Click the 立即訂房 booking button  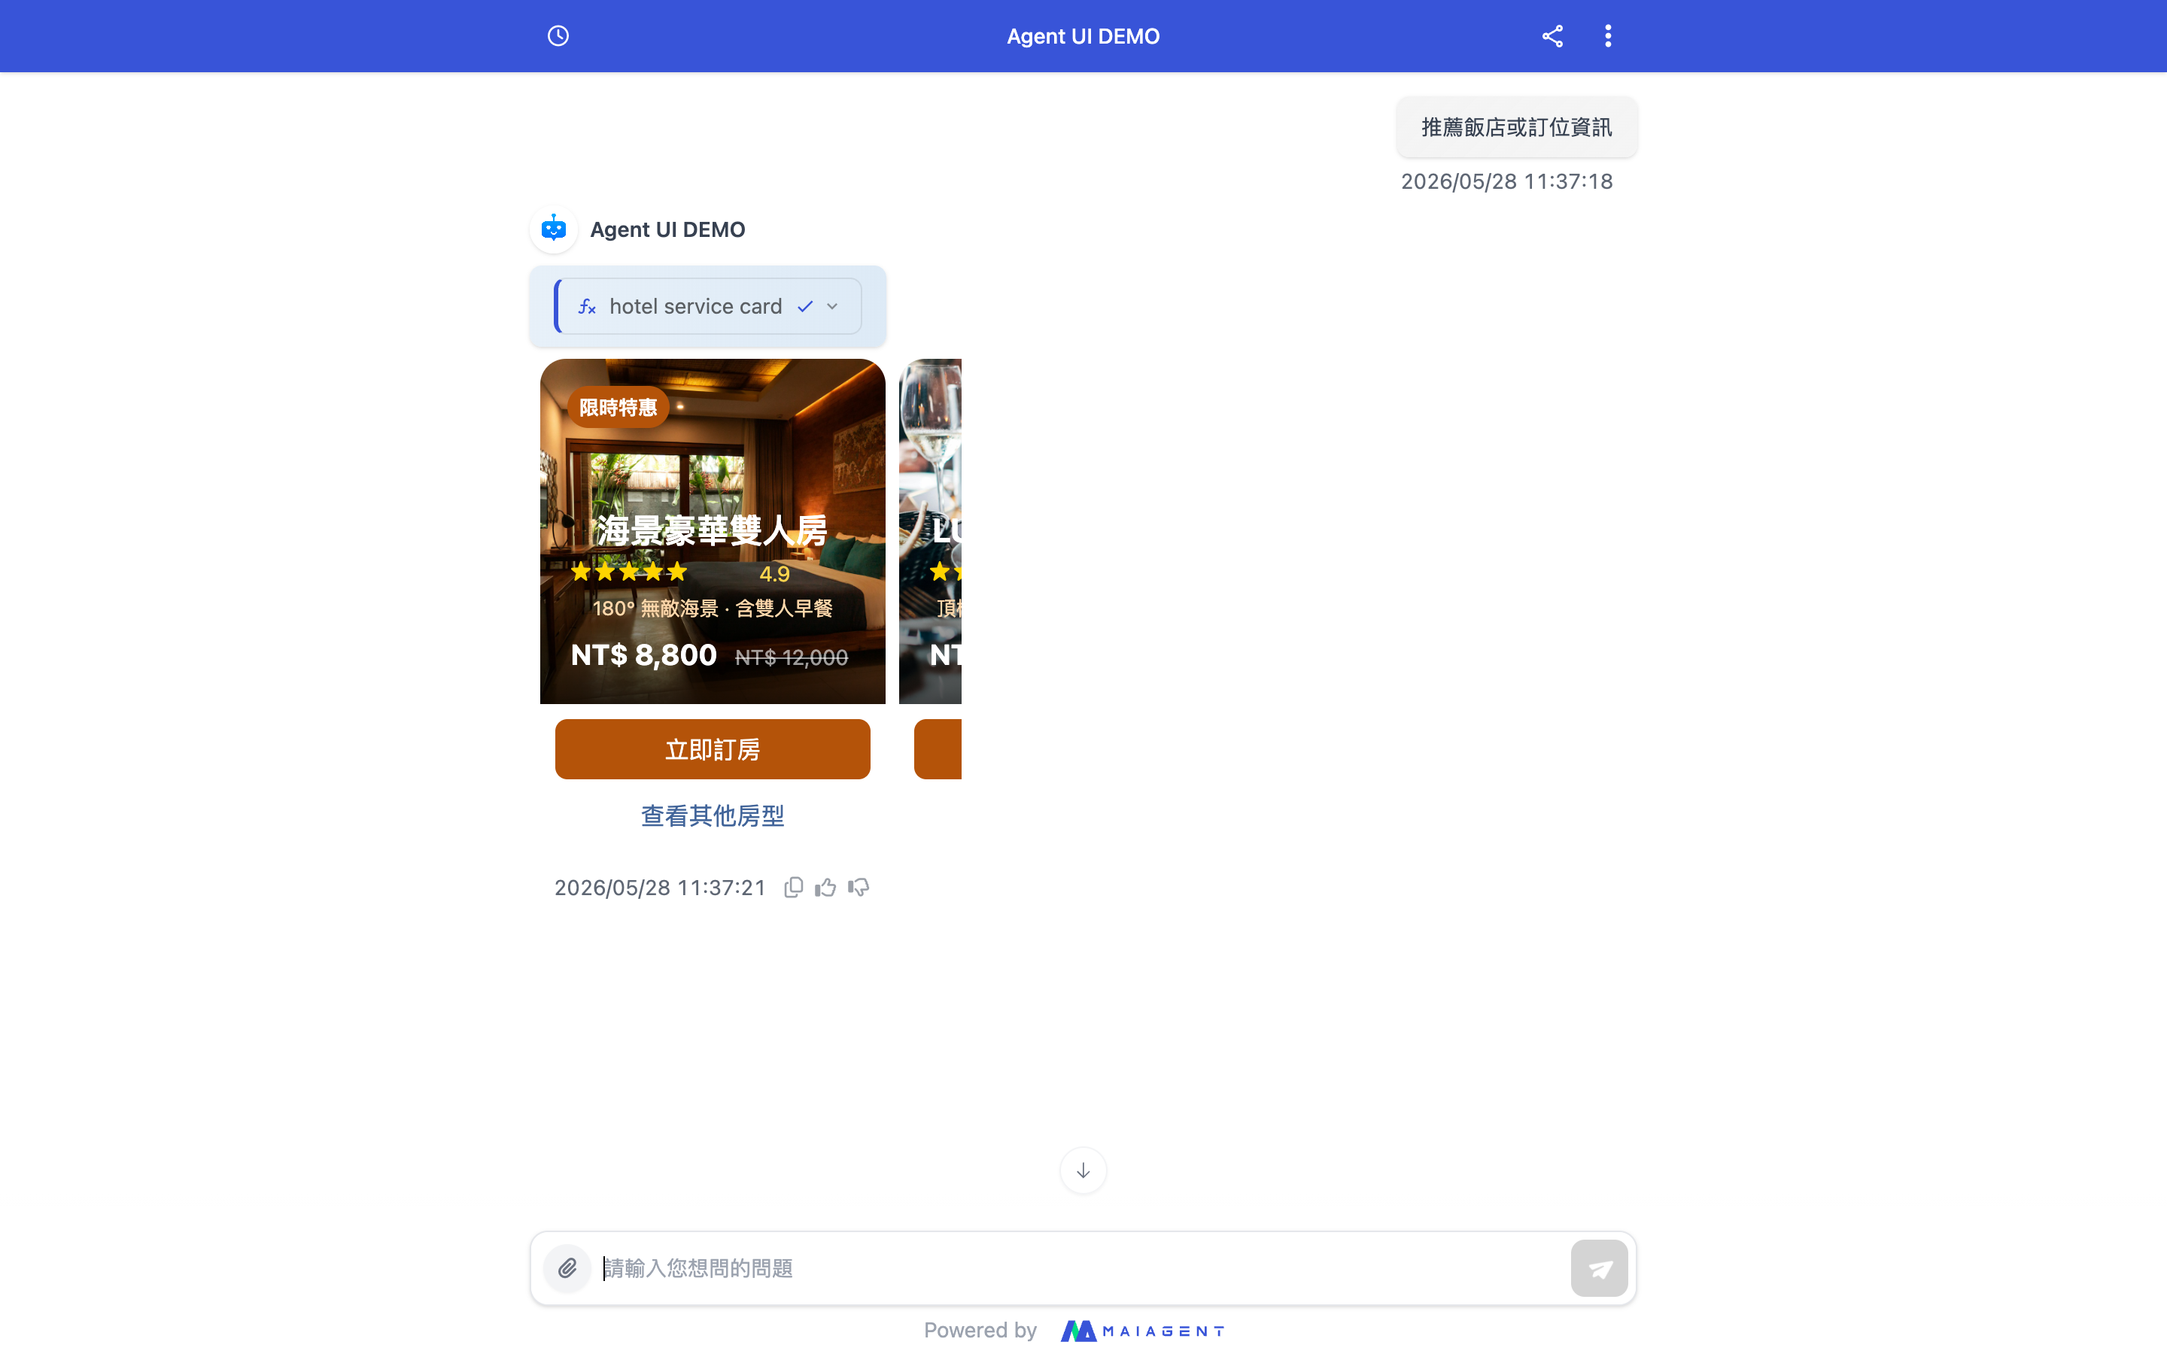click(713, 749)
